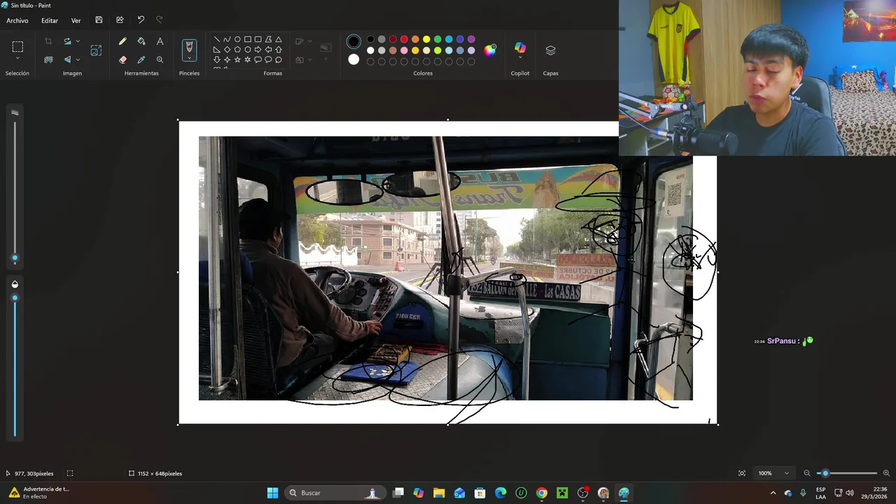The height and width of the screenshot is (504, 896).
Task: Pick the oval shape
Action: [x=237, y=39]
